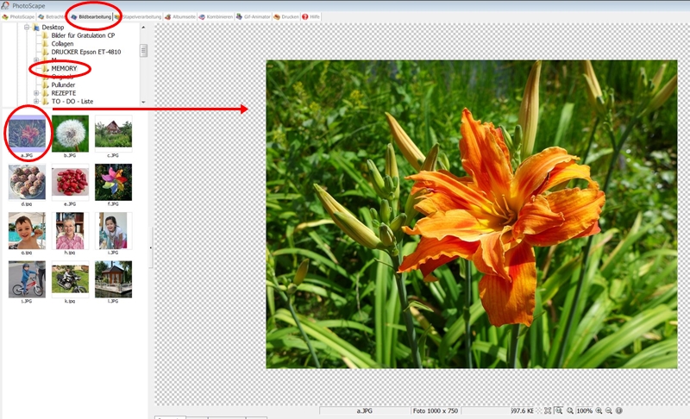Expand the TO - DO - Liste folder
The height and width of the screenshot is (419, 690).
[x=35, y=102]
